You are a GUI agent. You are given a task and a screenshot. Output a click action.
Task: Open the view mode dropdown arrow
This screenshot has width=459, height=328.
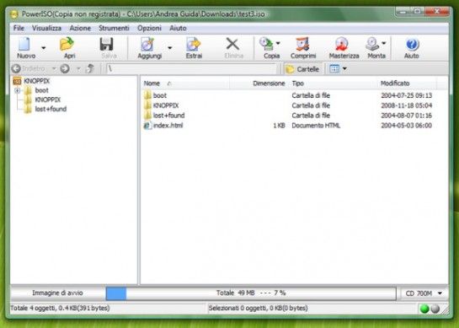click(x=344, y=68)
